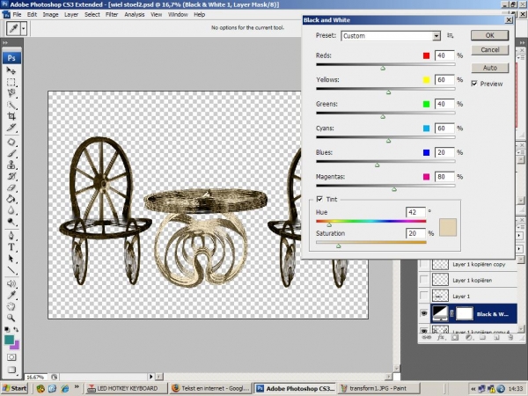Viewport: 528px width, 396px height.
Task: Select the Magic Wand tool
Action: 11,105
